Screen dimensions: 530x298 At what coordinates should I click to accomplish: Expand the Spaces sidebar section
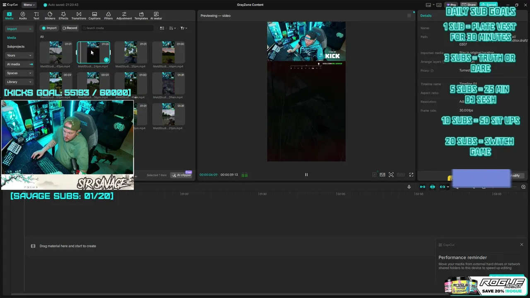click(19, 73)
